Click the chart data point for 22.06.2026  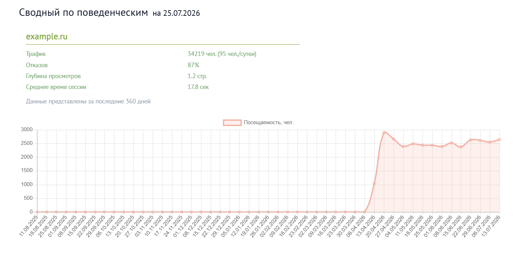[471, 140]
